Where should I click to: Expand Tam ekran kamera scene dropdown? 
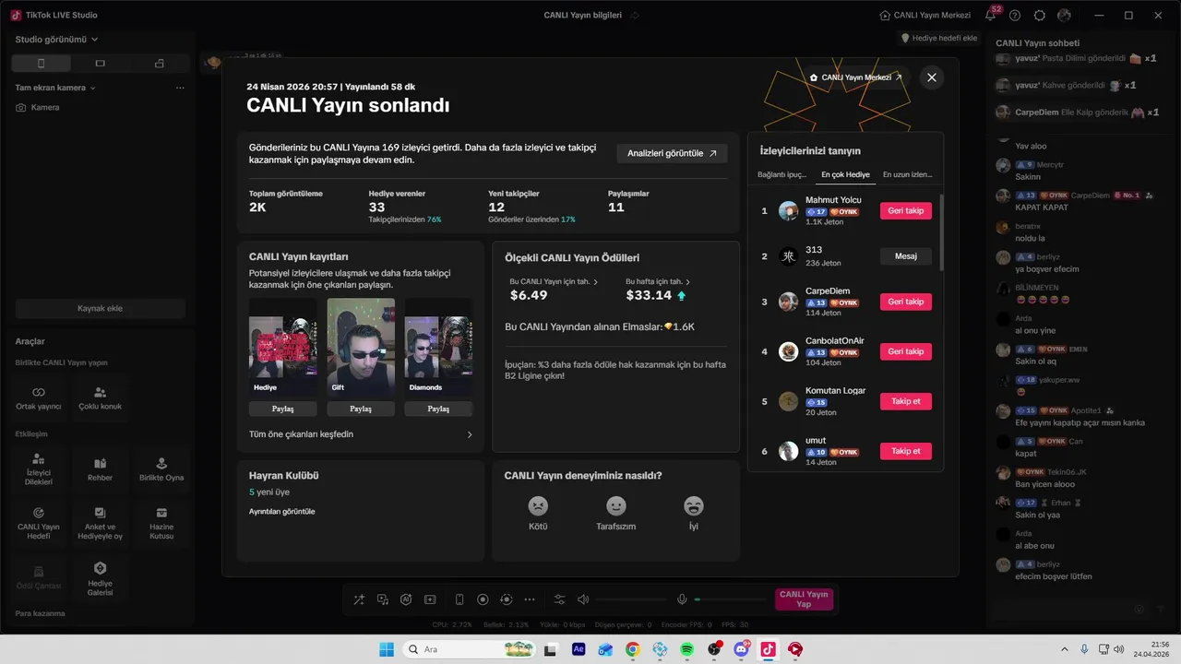(x=55, y=88)
